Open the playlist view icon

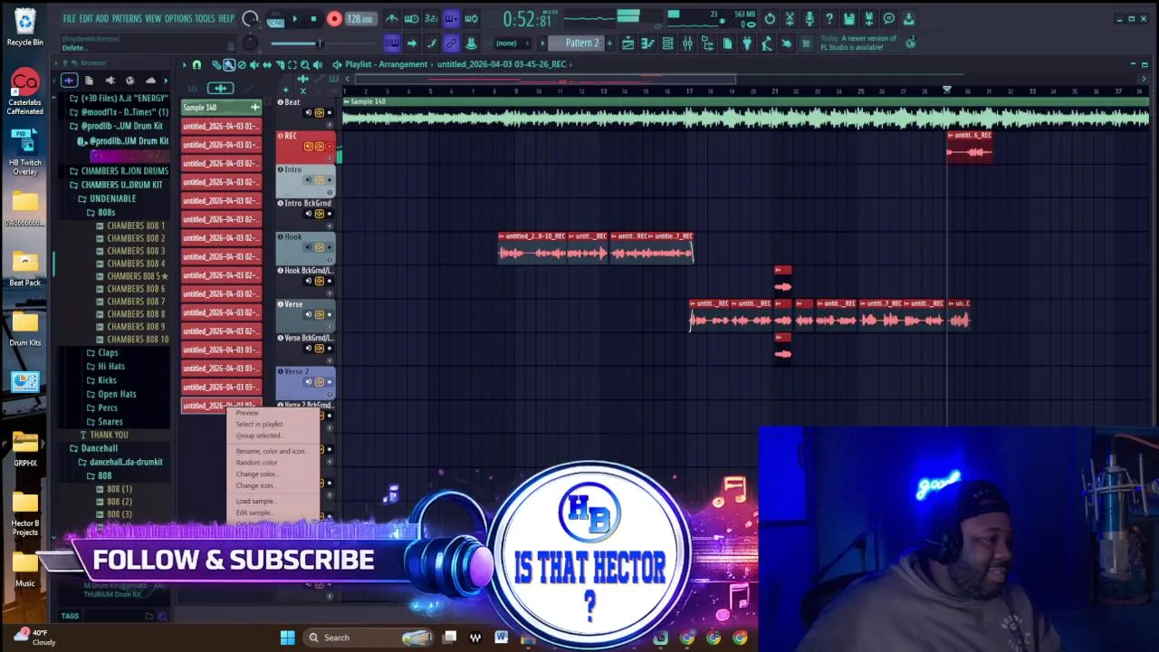click(x=627, y=43)
